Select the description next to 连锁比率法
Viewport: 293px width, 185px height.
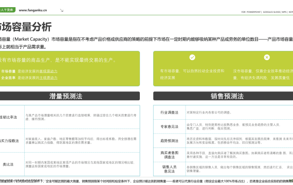click(x=81, y=117)
